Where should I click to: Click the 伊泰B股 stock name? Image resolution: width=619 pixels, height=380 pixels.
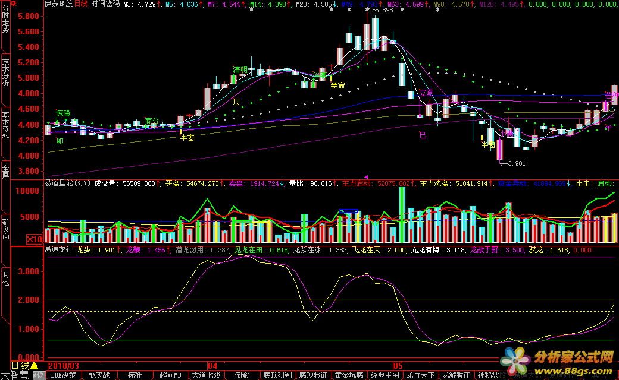pos(58,4)
